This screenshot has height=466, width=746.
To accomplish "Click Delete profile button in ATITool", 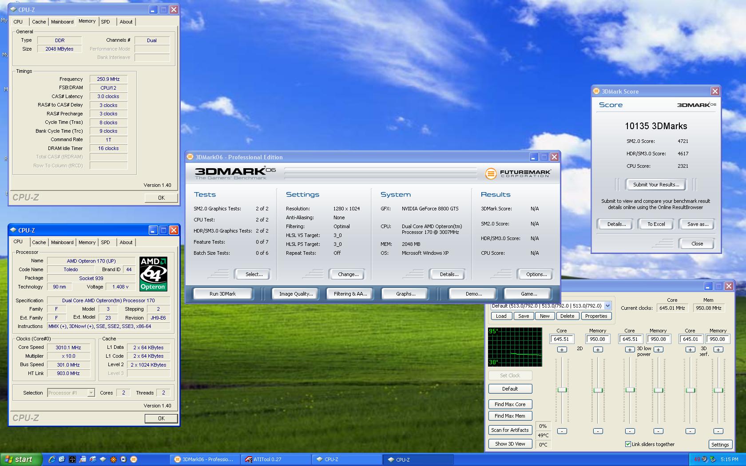I will (x=567, y=316).
